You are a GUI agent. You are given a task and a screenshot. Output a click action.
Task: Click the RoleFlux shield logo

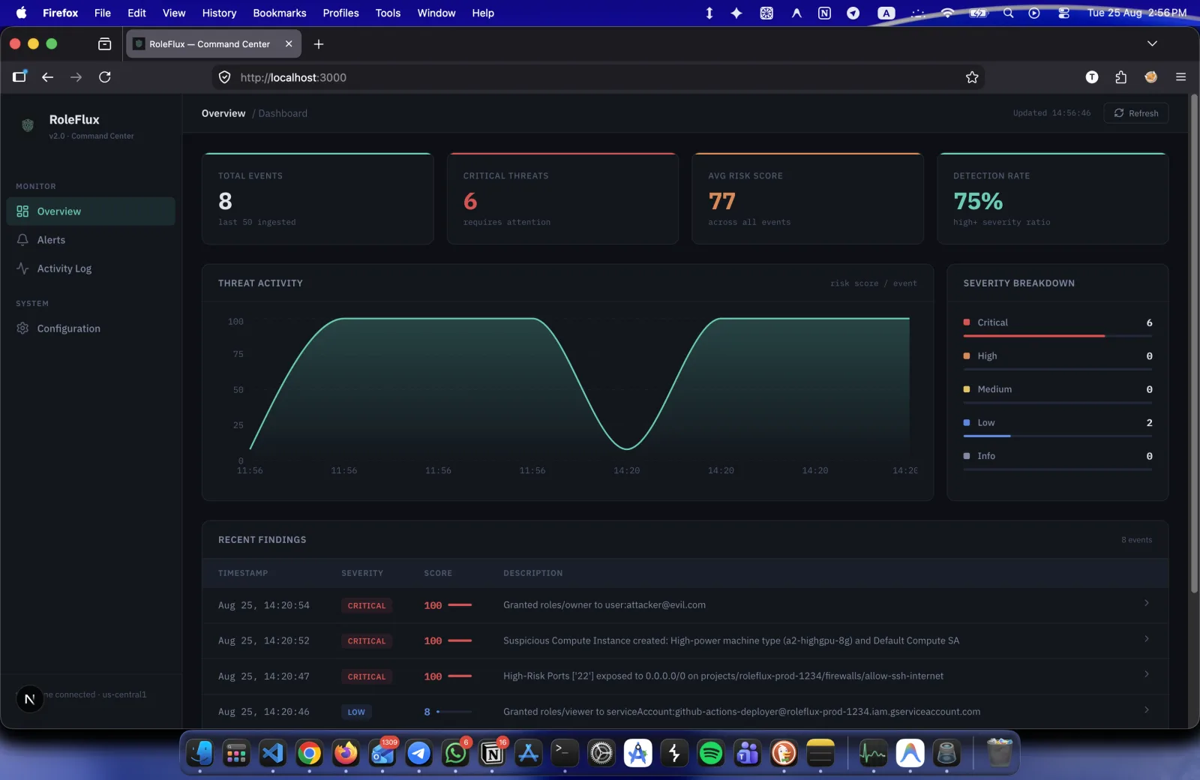[28, 125]
